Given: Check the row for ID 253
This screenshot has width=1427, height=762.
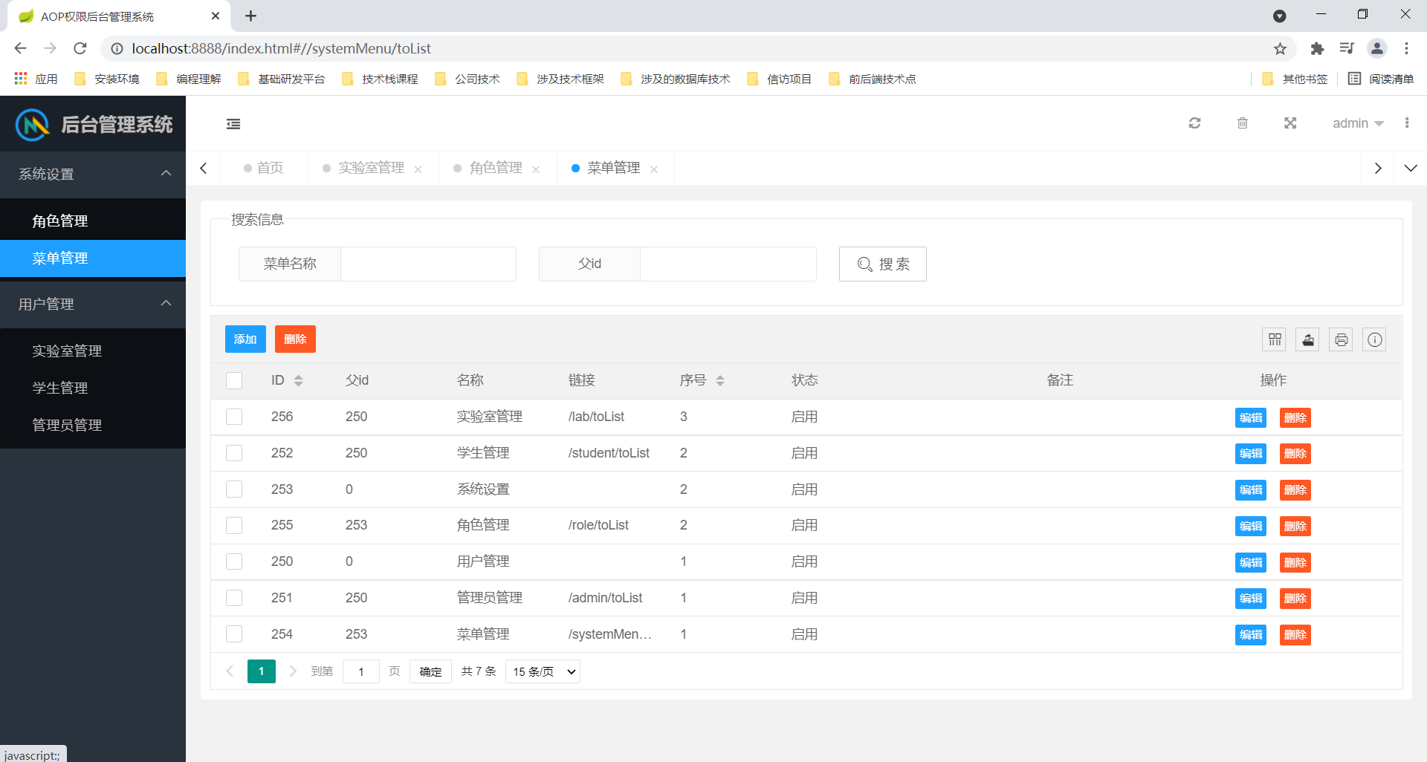Looking at the screenshot, I should click(234, 489).
